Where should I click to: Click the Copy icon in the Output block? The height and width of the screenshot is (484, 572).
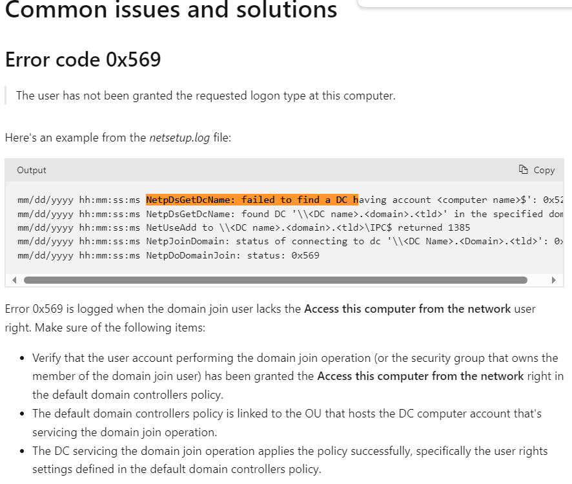(x=523, y=170)
